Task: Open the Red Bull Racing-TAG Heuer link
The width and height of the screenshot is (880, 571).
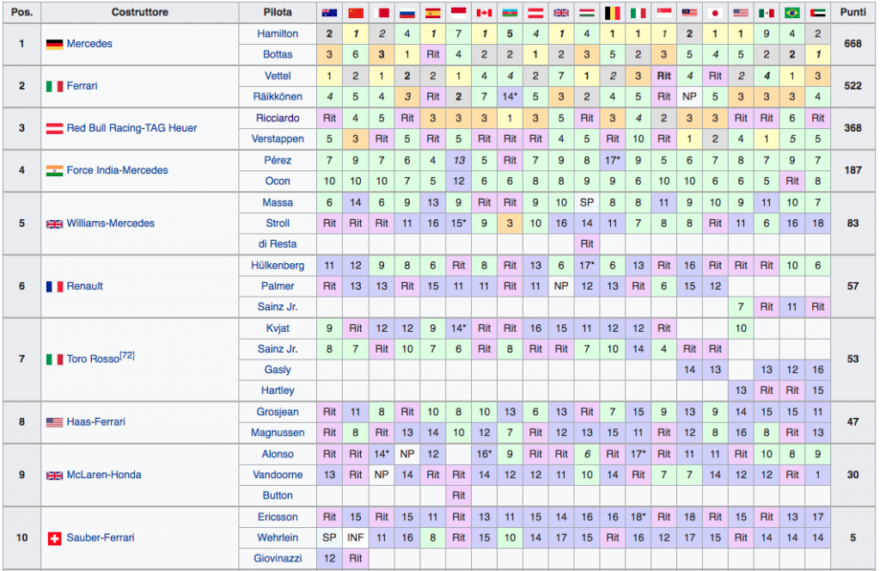Action: (131, 128)
